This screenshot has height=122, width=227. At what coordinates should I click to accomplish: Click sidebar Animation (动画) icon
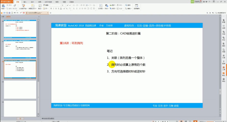click(x=224, y=27)
